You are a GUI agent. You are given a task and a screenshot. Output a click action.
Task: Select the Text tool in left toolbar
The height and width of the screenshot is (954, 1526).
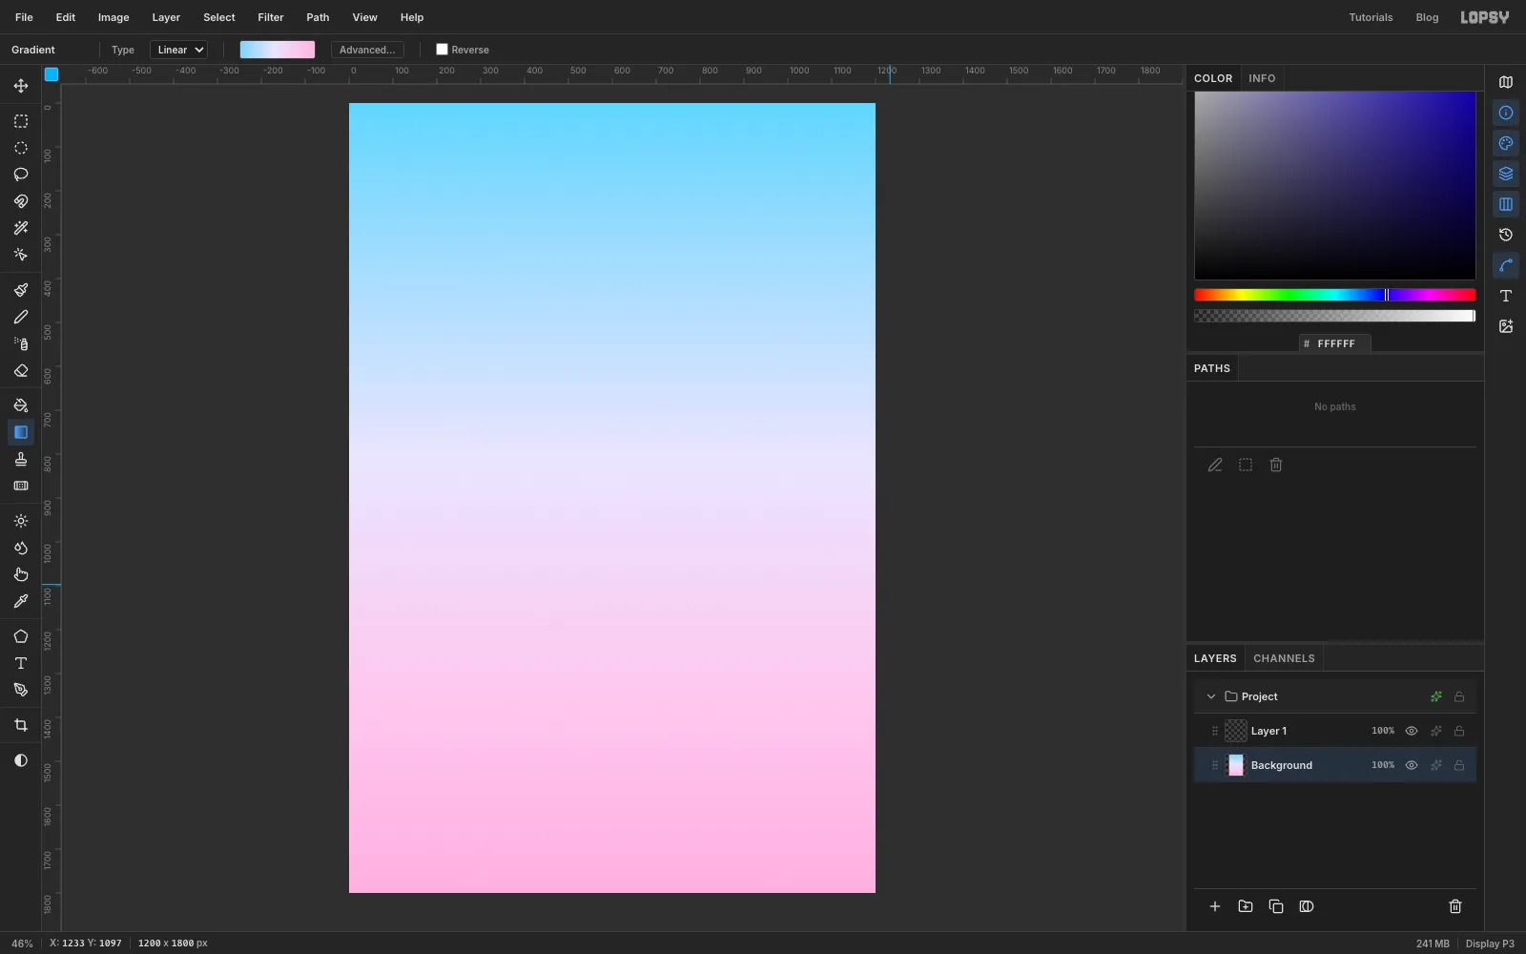coord(21,663)
